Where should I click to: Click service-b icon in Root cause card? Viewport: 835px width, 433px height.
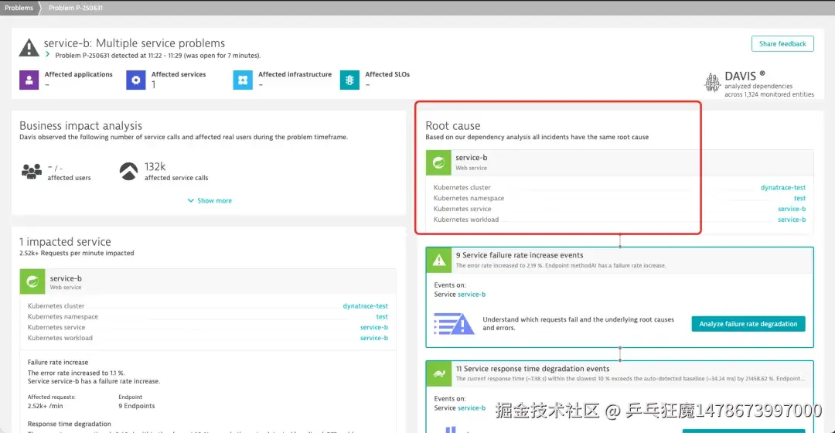pos(438,162)
